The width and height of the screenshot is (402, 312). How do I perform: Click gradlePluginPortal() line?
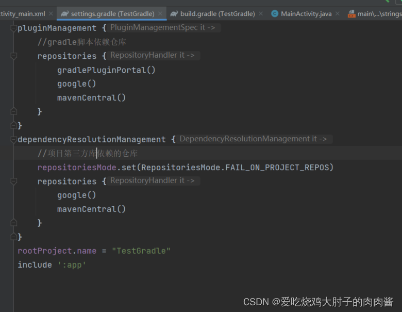(106, 70)
